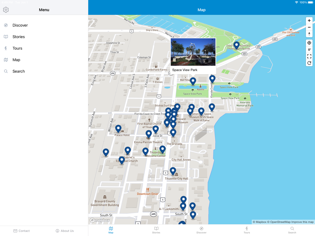Click the Cumberland Farms label
This screenshot has height=236, width=315.
[156, 70]
